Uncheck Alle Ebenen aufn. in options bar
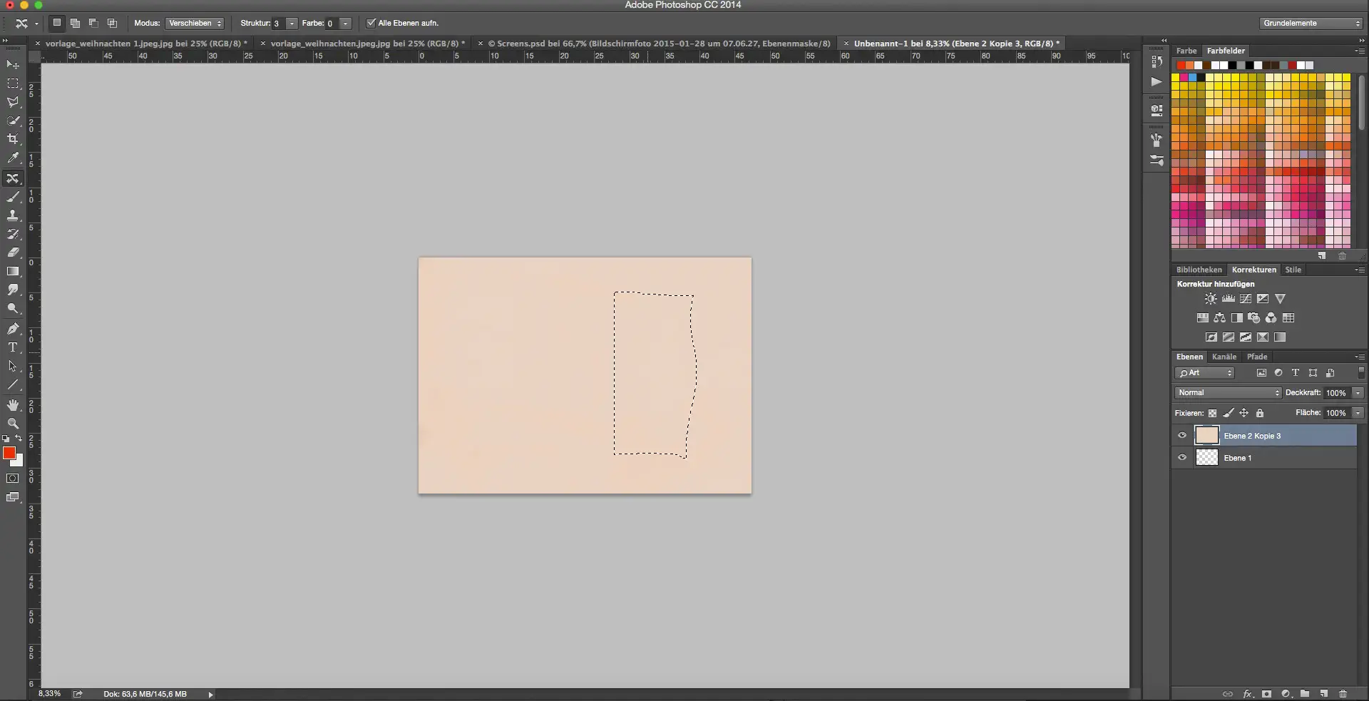 370,23
